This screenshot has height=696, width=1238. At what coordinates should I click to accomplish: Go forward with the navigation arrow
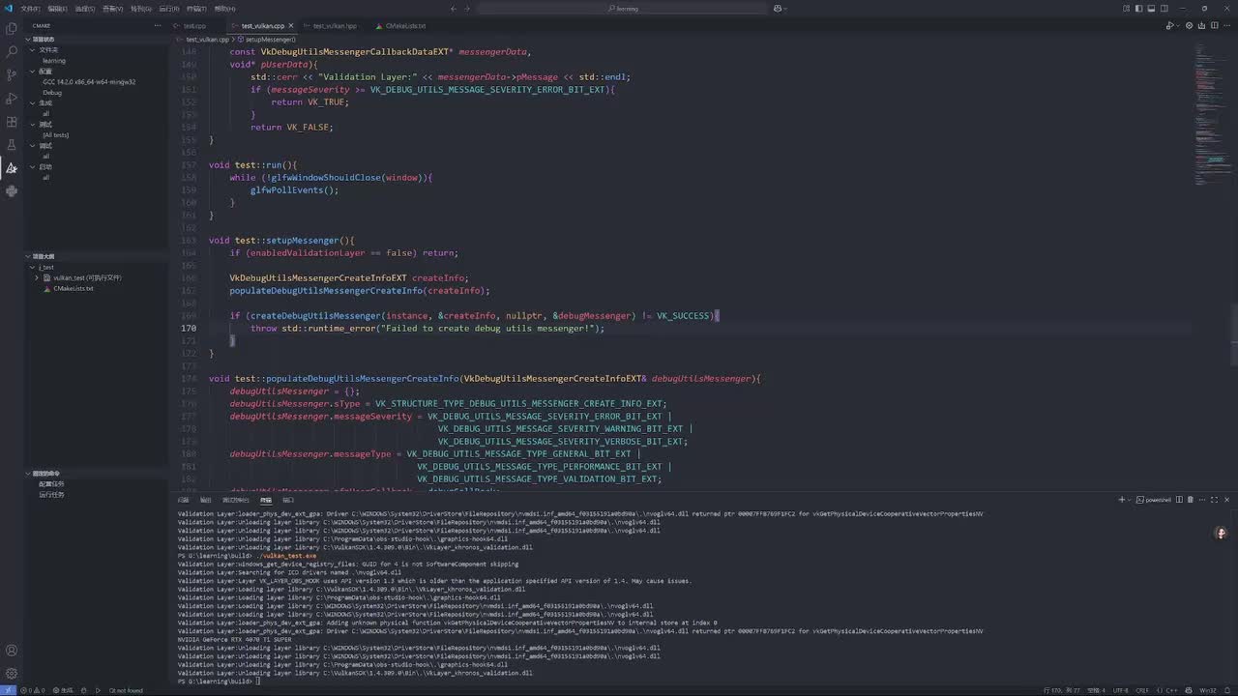coord(467,8)
